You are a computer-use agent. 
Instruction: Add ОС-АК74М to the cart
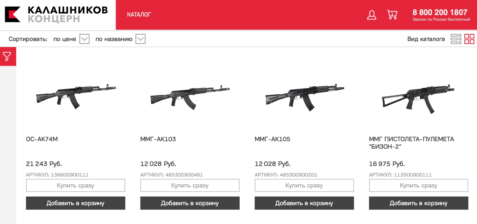pos(75,203)
